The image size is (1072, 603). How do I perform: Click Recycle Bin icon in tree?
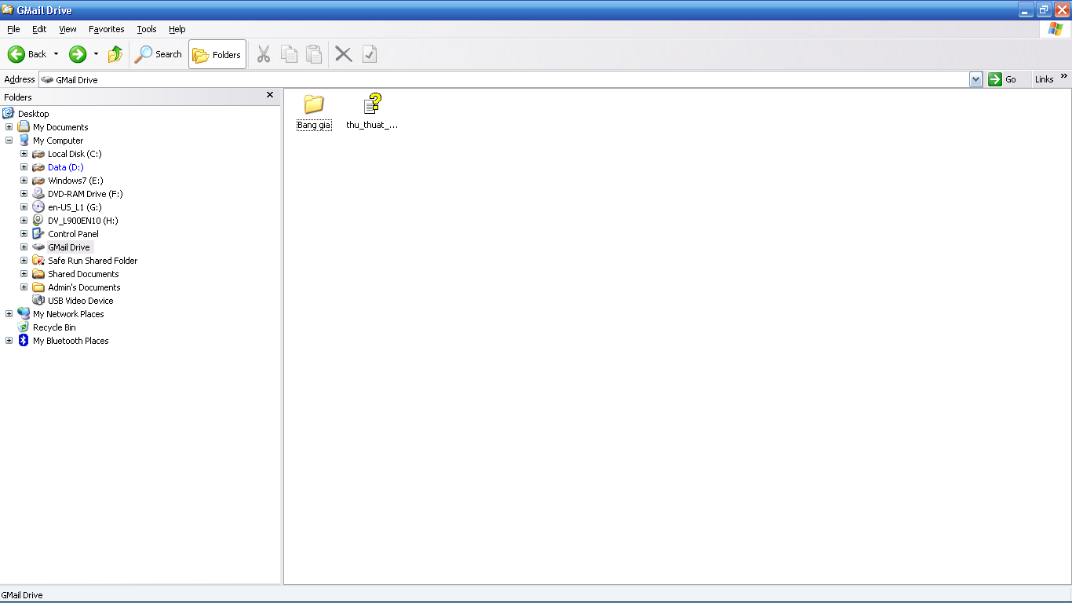tap(24, 327)
